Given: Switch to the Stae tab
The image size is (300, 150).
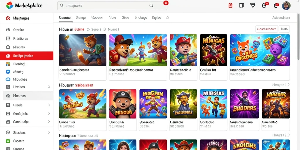Looking at the screenshot, I should coord(125,18).
